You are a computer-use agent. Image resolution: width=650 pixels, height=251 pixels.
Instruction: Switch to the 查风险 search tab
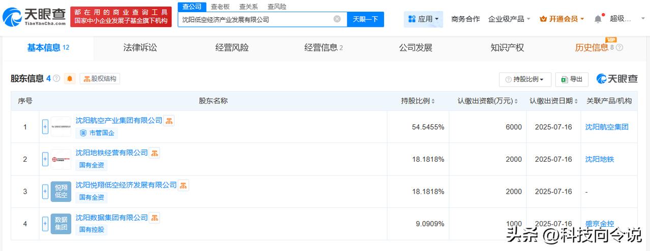(277, 7)
